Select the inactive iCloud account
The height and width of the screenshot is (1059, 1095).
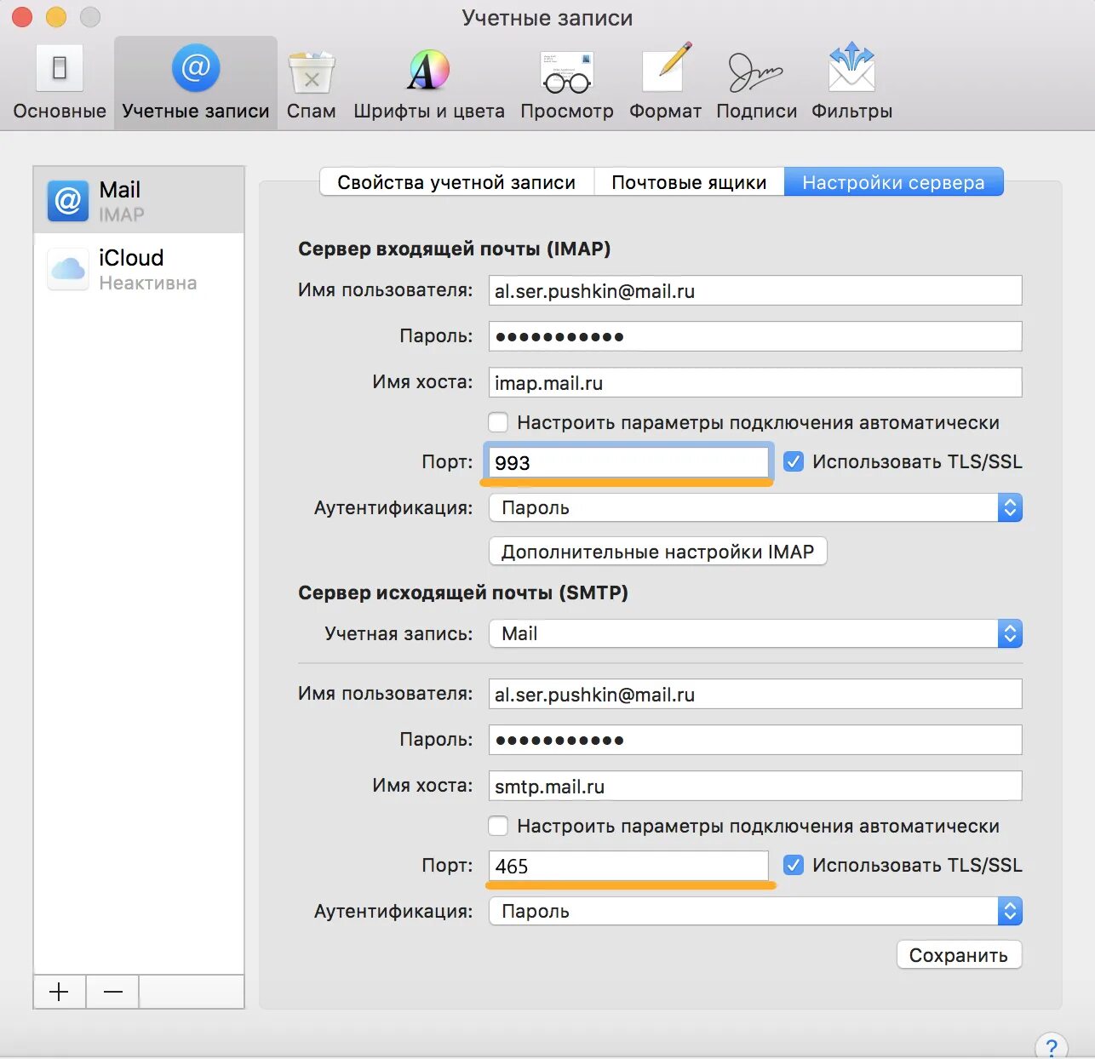click(139, 269)
